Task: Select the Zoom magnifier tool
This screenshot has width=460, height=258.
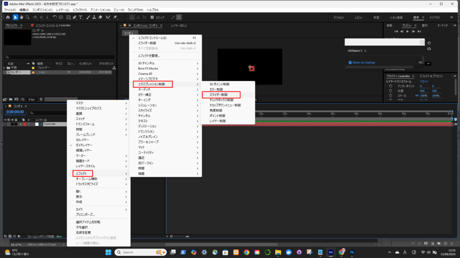Action: click(x=28, y=17)
